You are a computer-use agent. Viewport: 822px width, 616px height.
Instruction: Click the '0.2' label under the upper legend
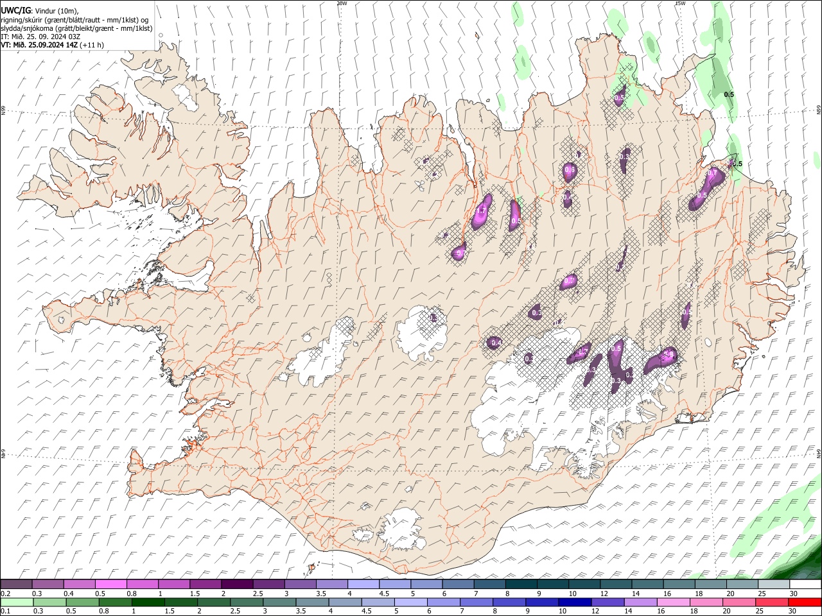tap(6, 594)
